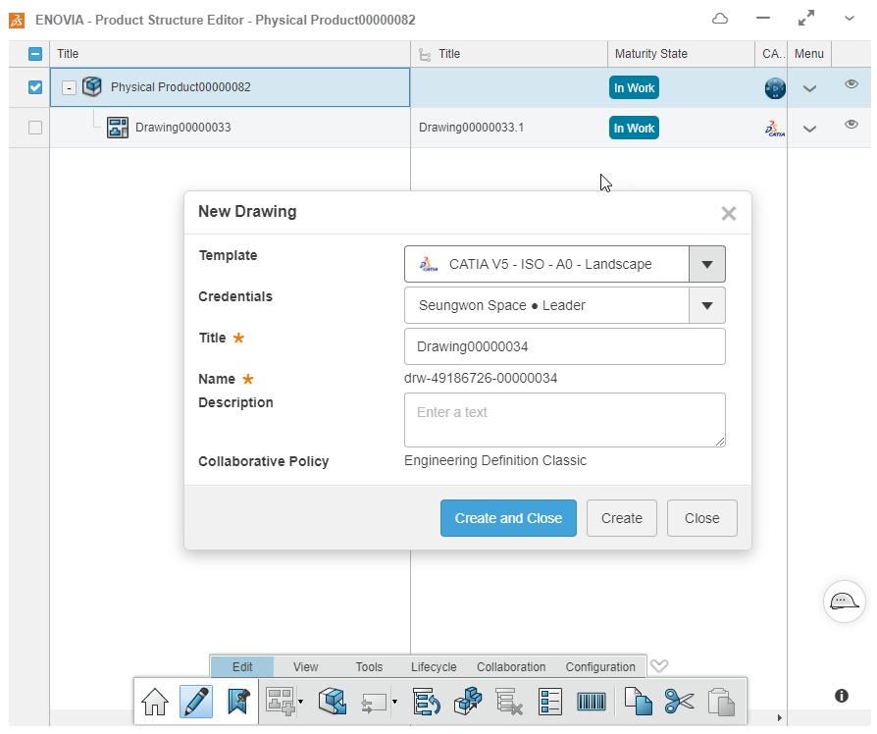Screen dimensions: 877x734
Task: Open the properties list icon
Action: pos(549,702)
